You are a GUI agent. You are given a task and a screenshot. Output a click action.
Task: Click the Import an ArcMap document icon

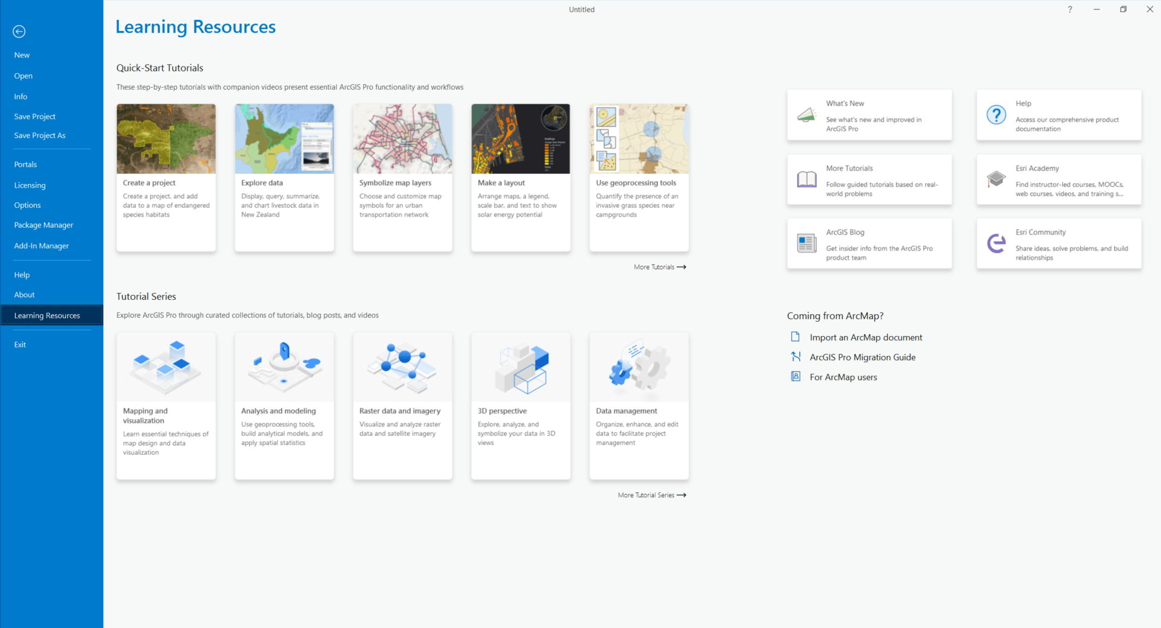coord(795,337)
